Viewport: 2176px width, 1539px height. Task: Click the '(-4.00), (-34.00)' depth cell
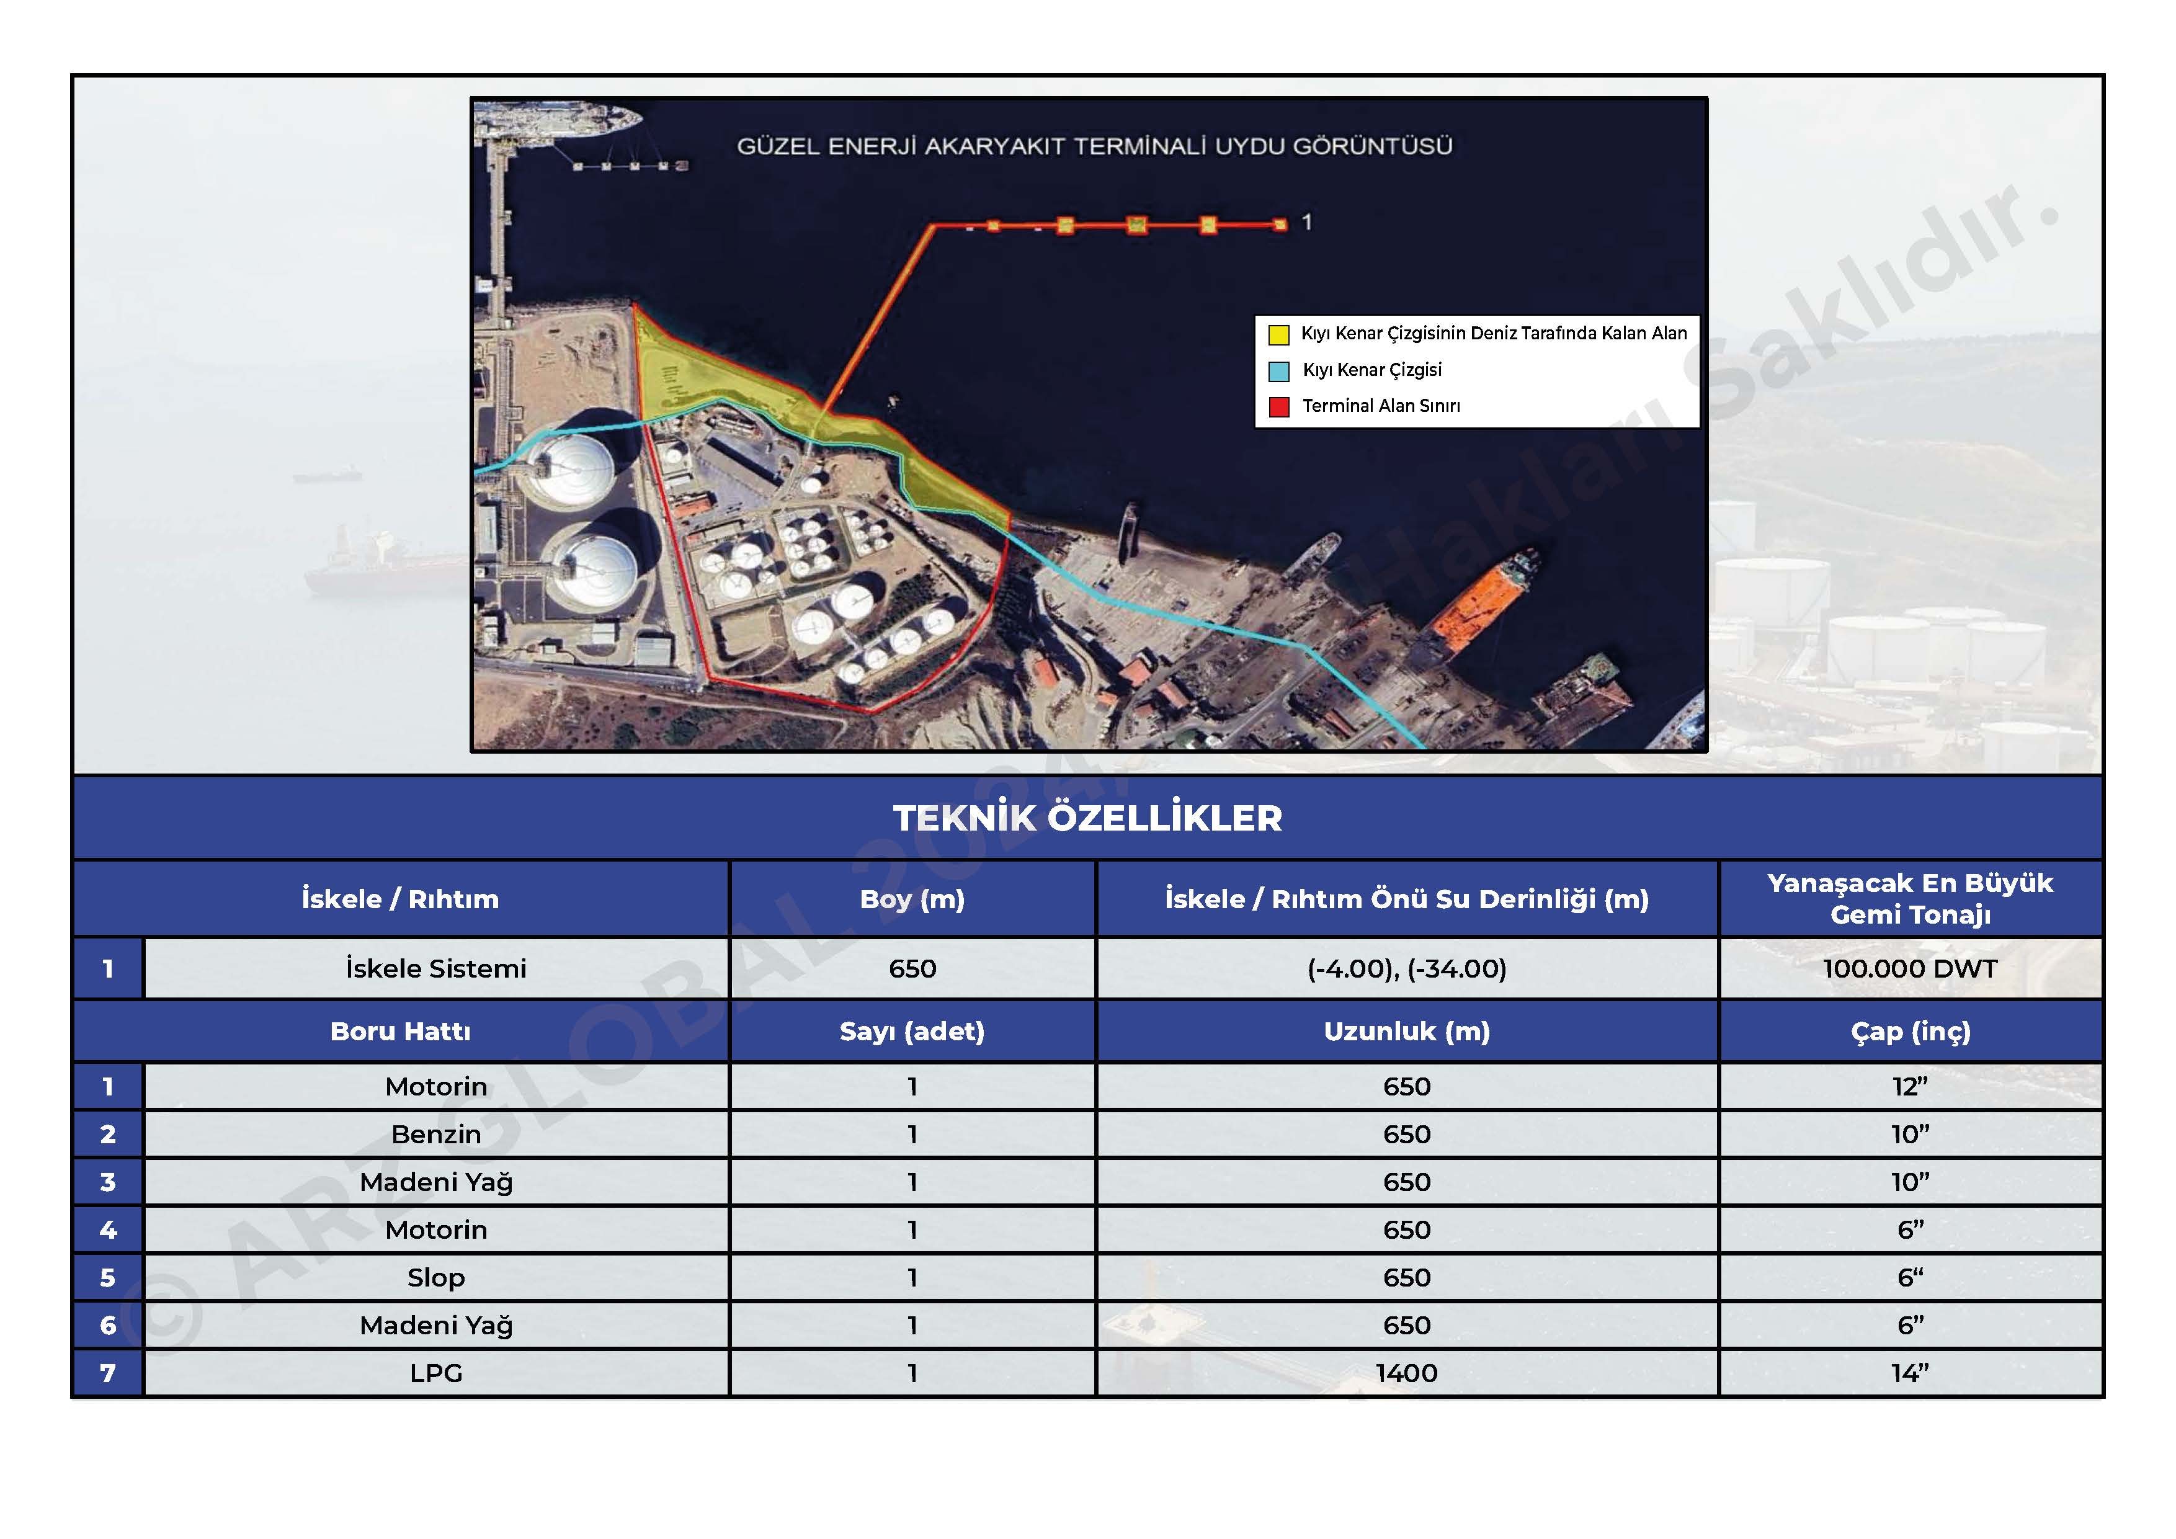(1406, 968)
